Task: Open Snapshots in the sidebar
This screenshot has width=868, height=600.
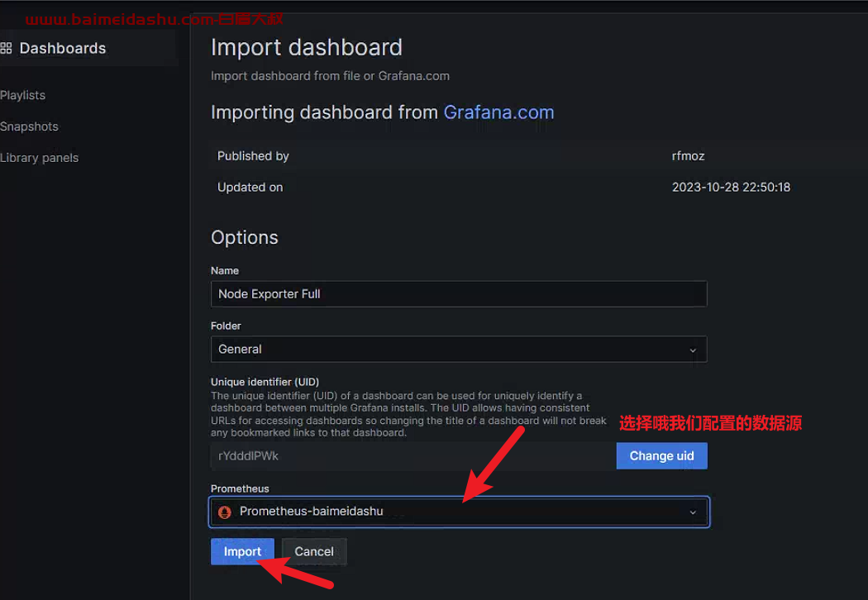Action: (29, 126)
